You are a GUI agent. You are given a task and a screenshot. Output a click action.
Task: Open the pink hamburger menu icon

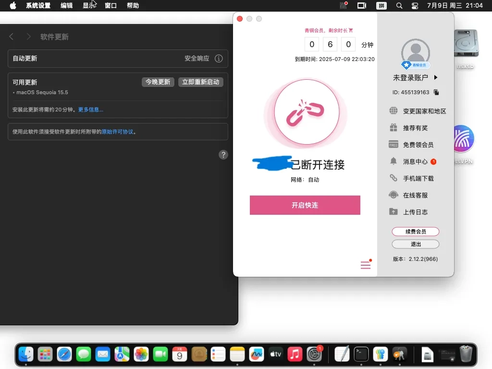366,265
